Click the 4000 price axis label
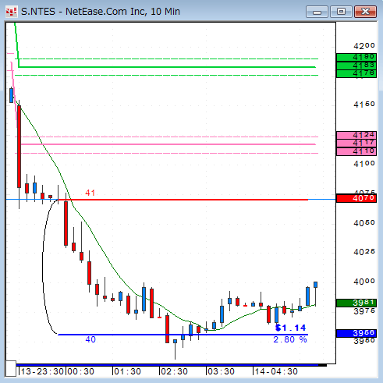This screenshot has height=383, width=383. tap(364, 282)
